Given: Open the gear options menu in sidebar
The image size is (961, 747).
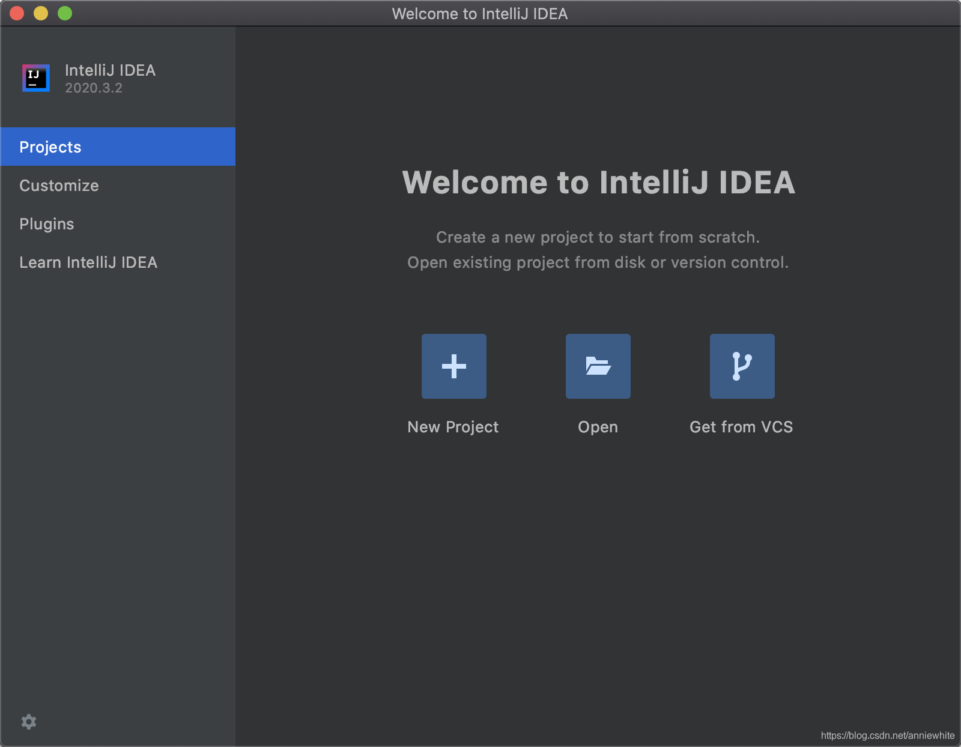Looking at the screenshot, I should (29, 722).
